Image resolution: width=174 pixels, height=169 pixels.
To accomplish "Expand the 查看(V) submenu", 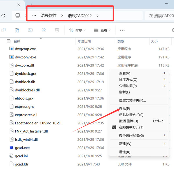I will tap(139, 73).
